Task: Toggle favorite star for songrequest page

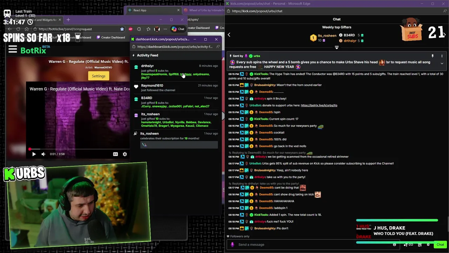Action: 122,29
